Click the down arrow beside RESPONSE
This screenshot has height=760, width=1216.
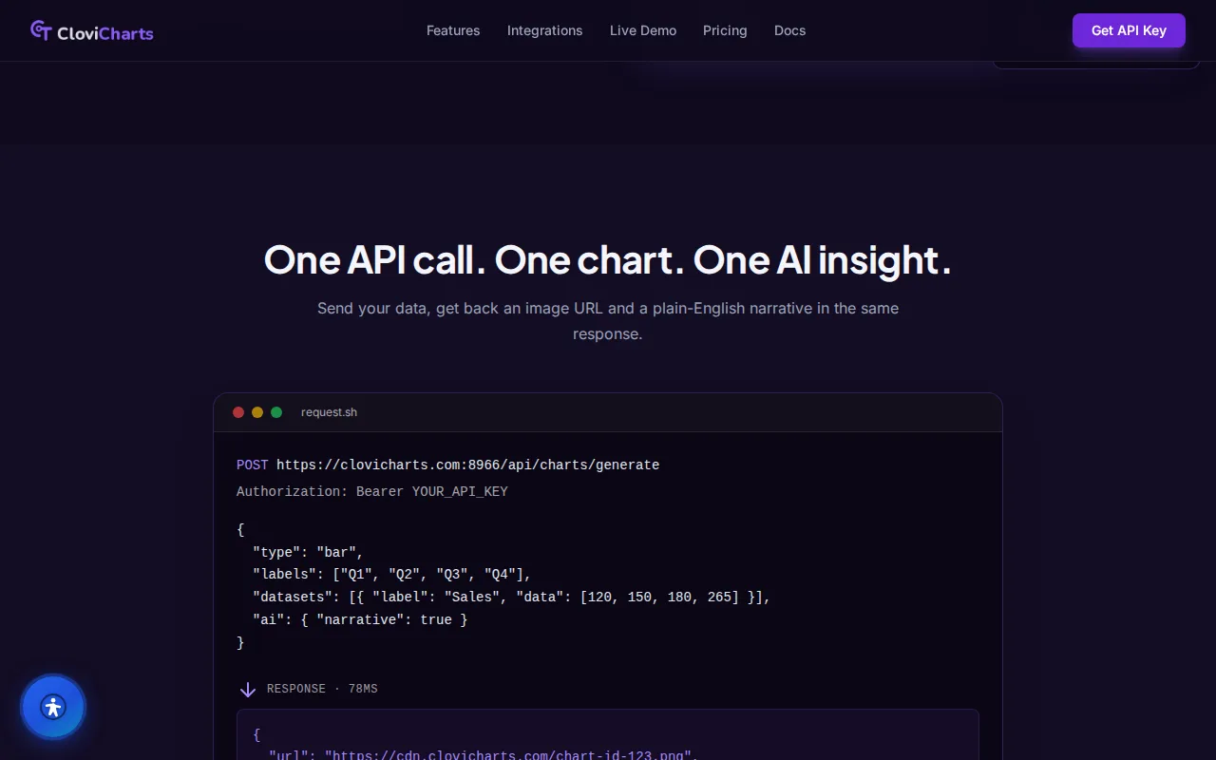coord(248,689)
